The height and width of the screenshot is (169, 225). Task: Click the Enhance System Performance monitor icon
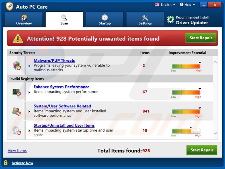pos(17,92)
